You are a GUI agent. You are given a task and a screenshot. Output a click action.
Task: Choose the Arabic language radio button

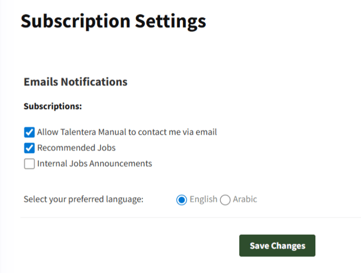point(225,200)
